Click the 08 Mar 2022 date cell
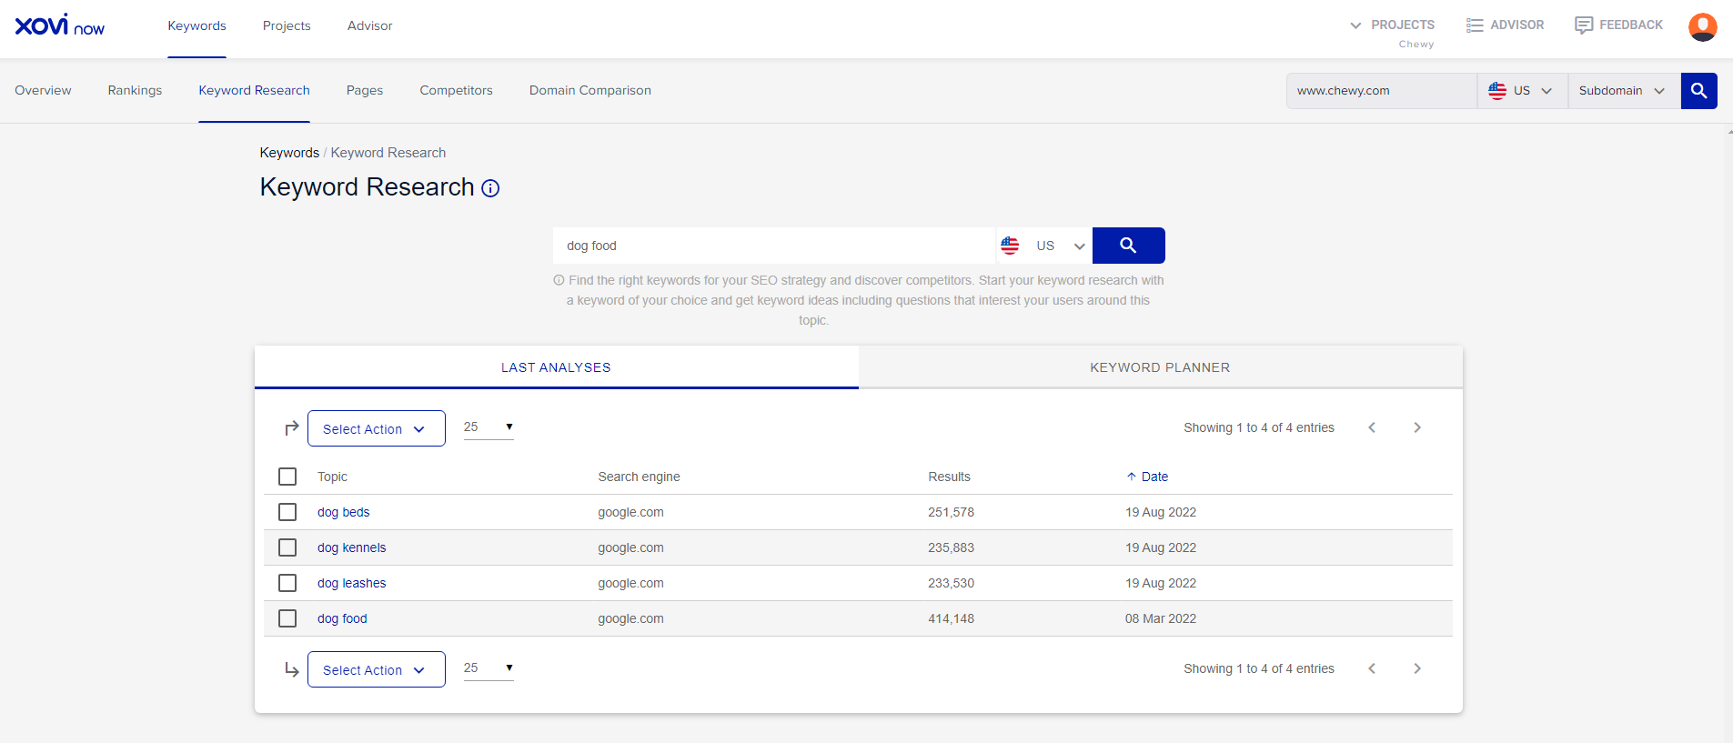The height and width of the screenshot is (743, 1733). coord(1161,618)
